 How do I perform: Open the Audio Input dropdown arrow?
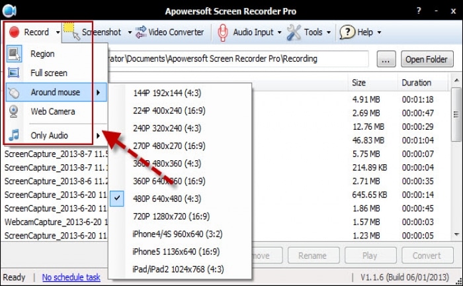pos(279,32)
